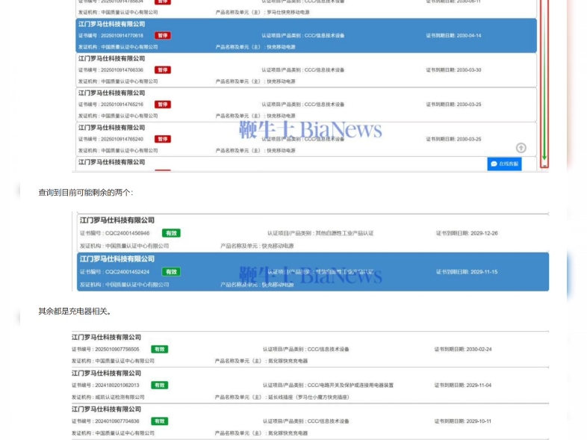Click expiry date 2029-10-11
This screenshot has height=440, width=587.
coord(479,421)
